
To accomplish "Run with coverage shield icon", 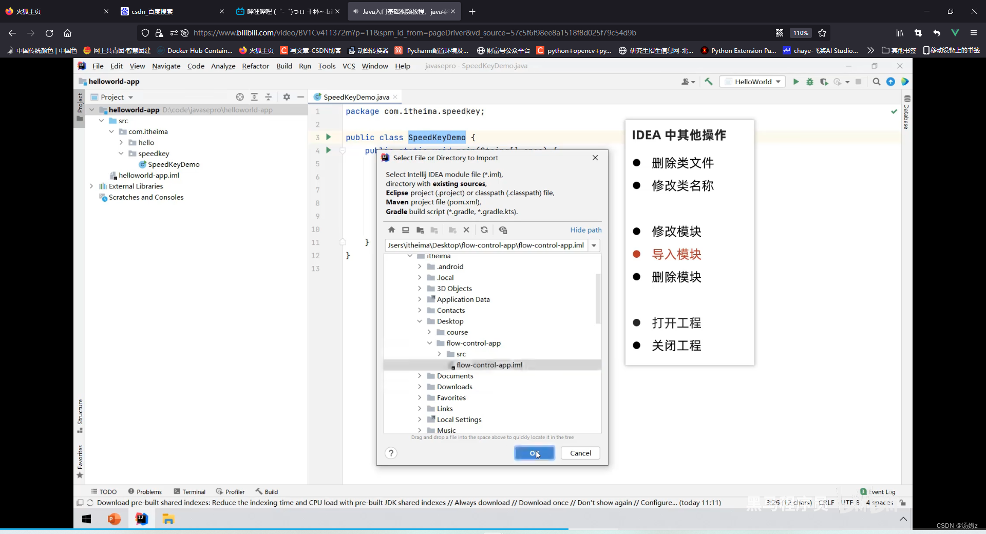I will 824,82.
